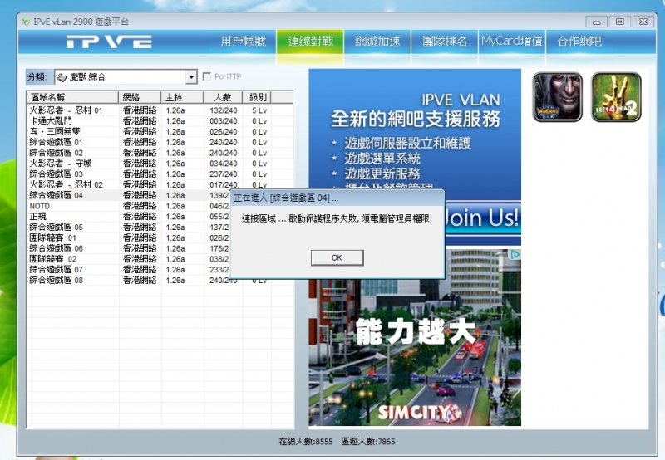Sort by 級別 column header
This screenshot has height=460, width=665.
(257, 97)
